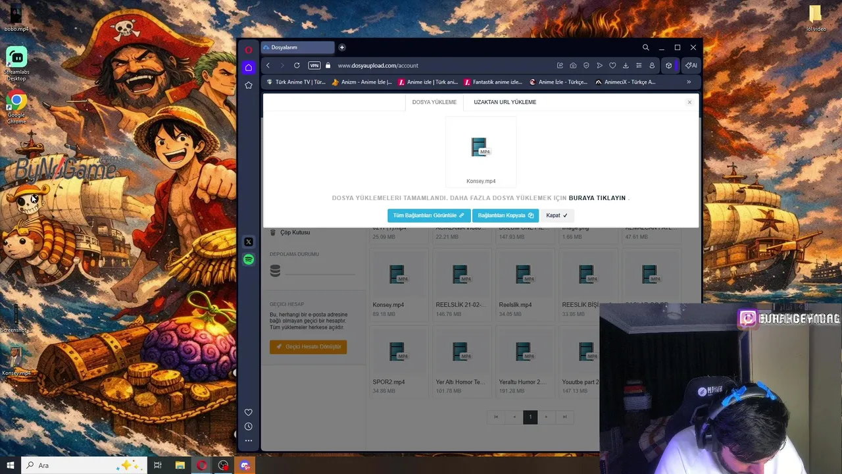Viewport: 842px width, 474px height.
Task: Click Tüm Bağlantıları Görüntüle button
Action: point(429,215)
